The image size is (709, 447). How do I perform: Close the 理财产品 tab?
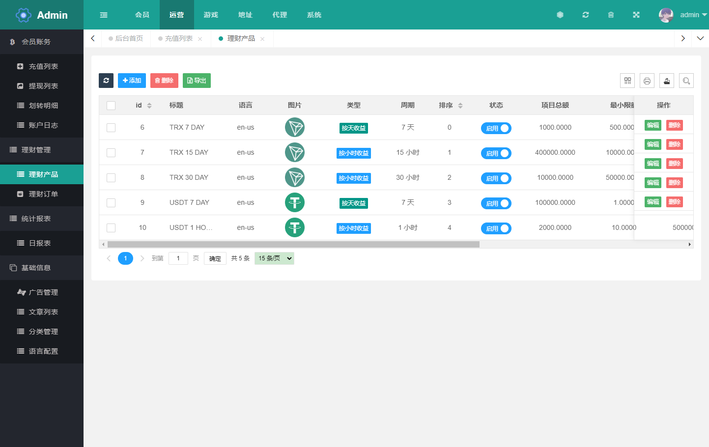click(x=262, y=39)
